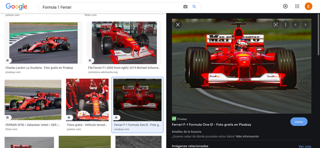The width and height of the screenshot is (320, 148).
Task: Open the preview title Ferrari F-1 Formula One link
Action: [211, 125]
